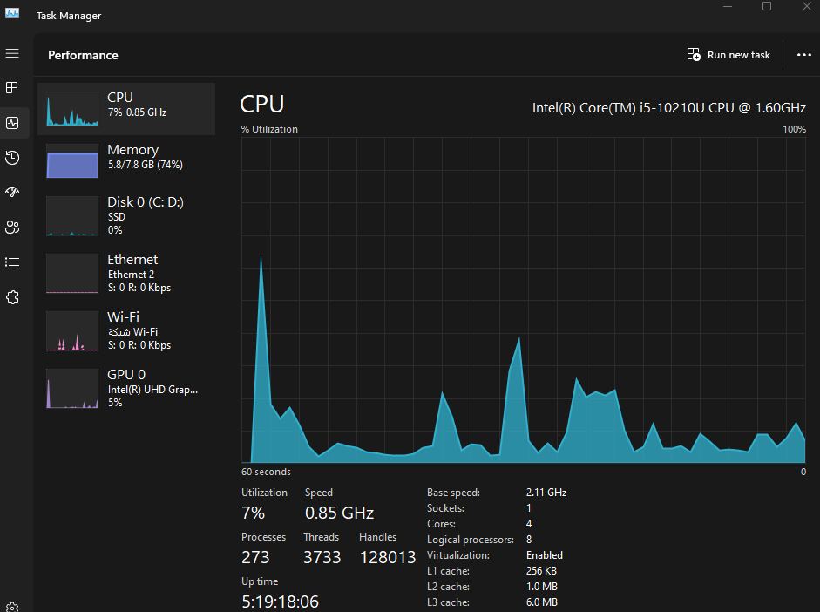Click the '% Utilization' graph label

(269, 129)
